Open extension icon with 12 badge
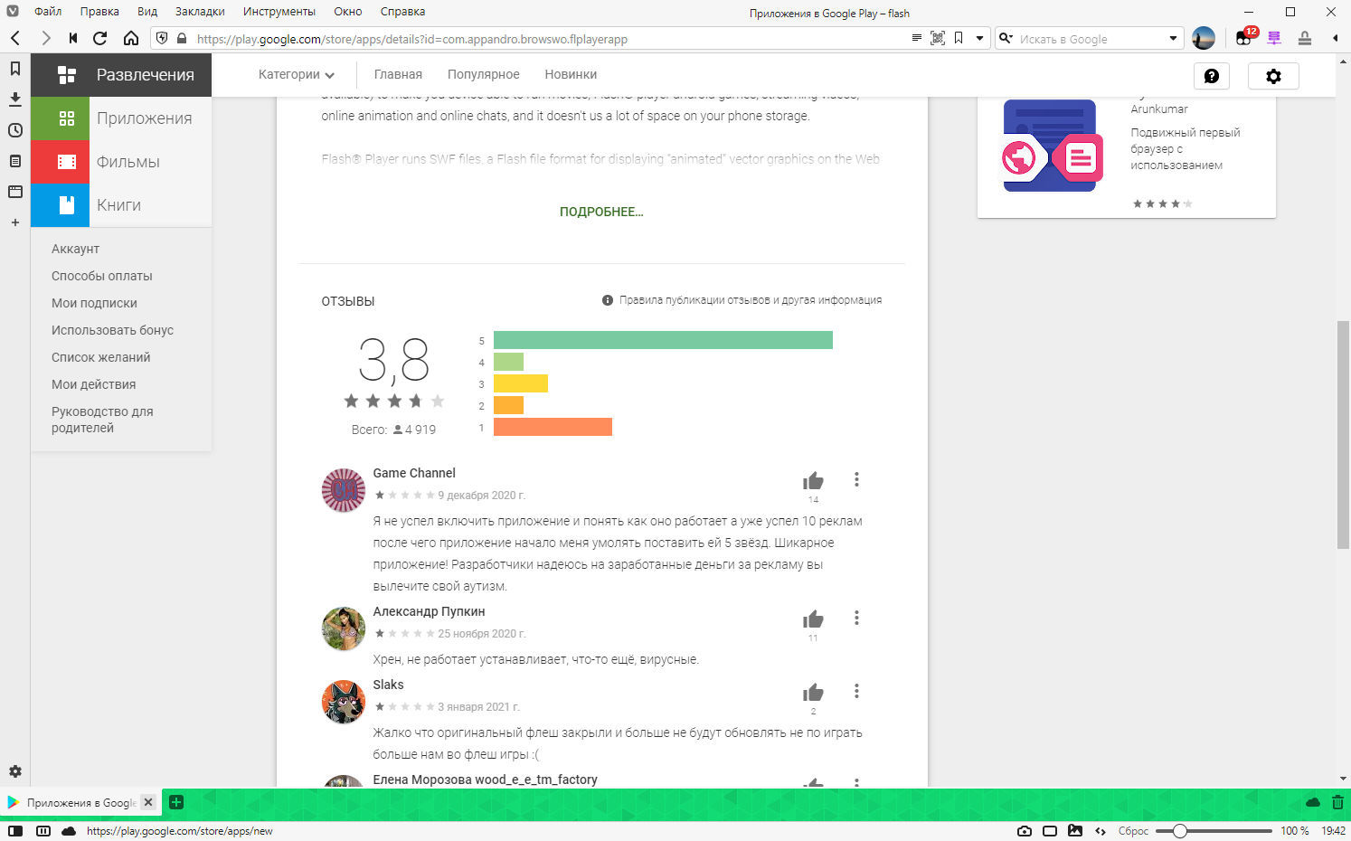The height and width of the screenshot is (841, 1351). pos(1245,38)
